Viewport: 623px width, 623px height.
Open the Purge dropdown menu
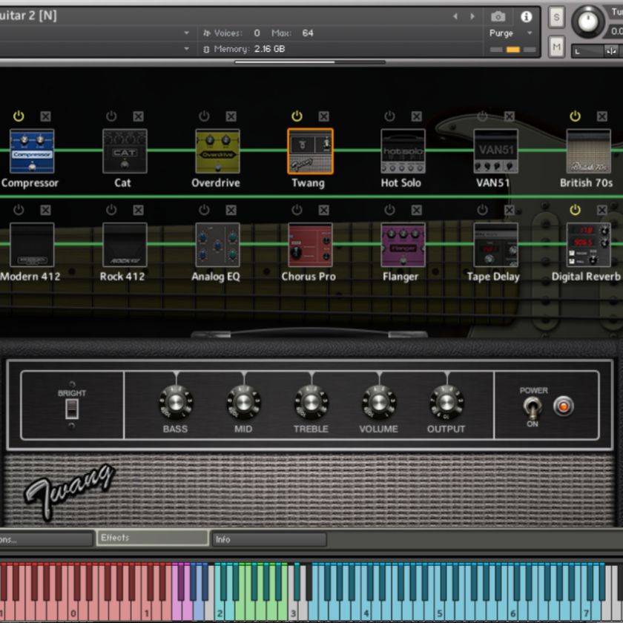coord(511,33)
